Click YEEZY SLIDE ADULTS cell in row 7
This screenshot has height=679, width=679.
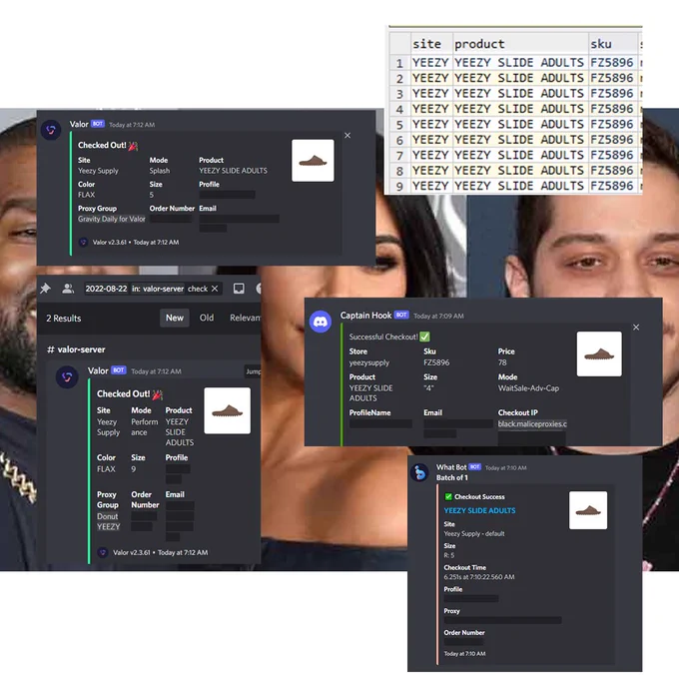coord(520,155)
